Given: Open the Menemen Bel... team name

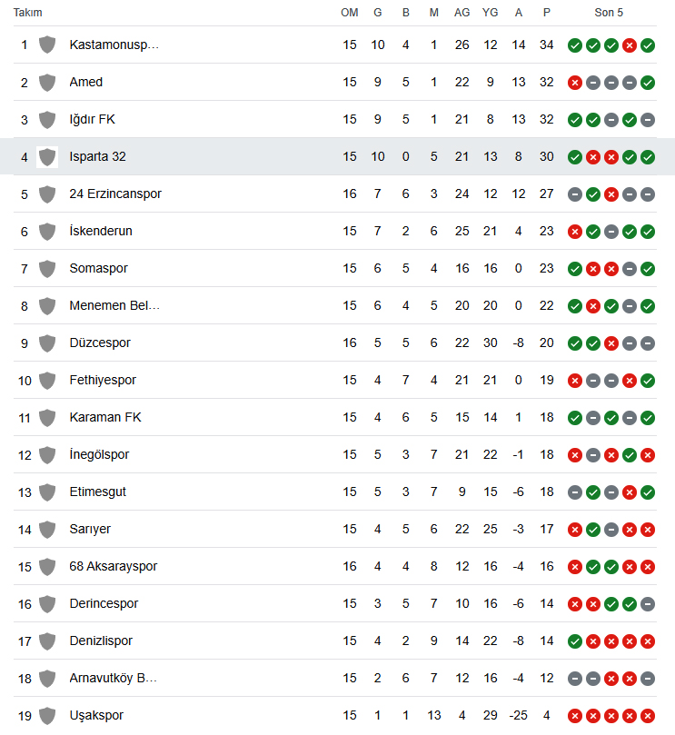Looking at the screenshot, I should (114, 305).
